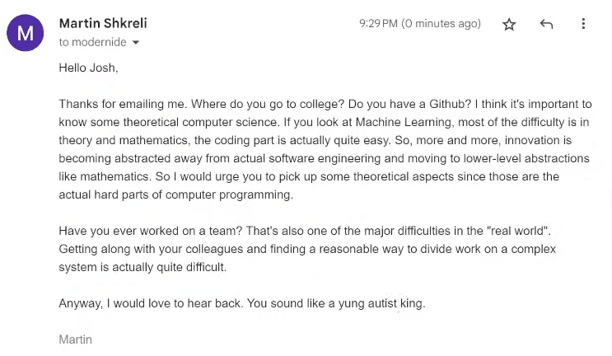The image size is (612, 356).
Task: Click the phrase "yung autist king"
Action: 381,303
